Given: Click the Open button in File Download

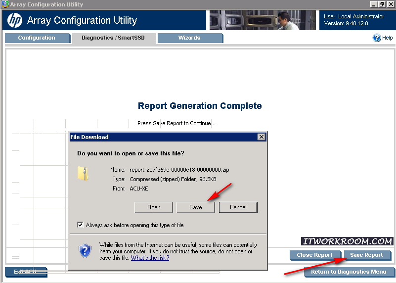Looking at the screenshot, I should (154, 207).
